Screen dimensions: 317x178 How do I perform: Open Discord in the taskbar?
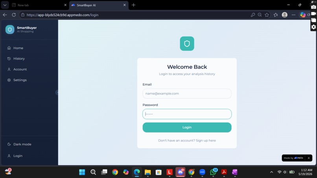tap(181, 172)
